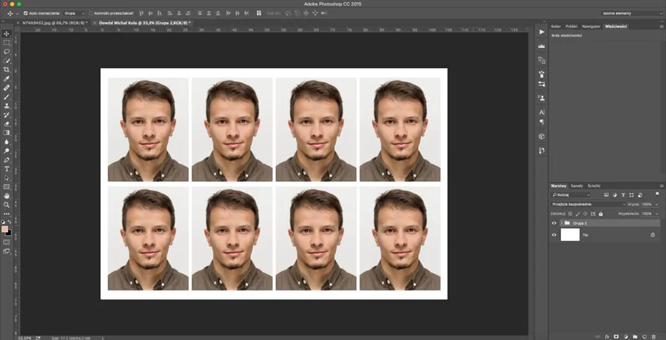Viewport: 666px width, 340px height.
Task: Open the blend mode Przejście bezpośrednie dropdown
Action: 588,204
